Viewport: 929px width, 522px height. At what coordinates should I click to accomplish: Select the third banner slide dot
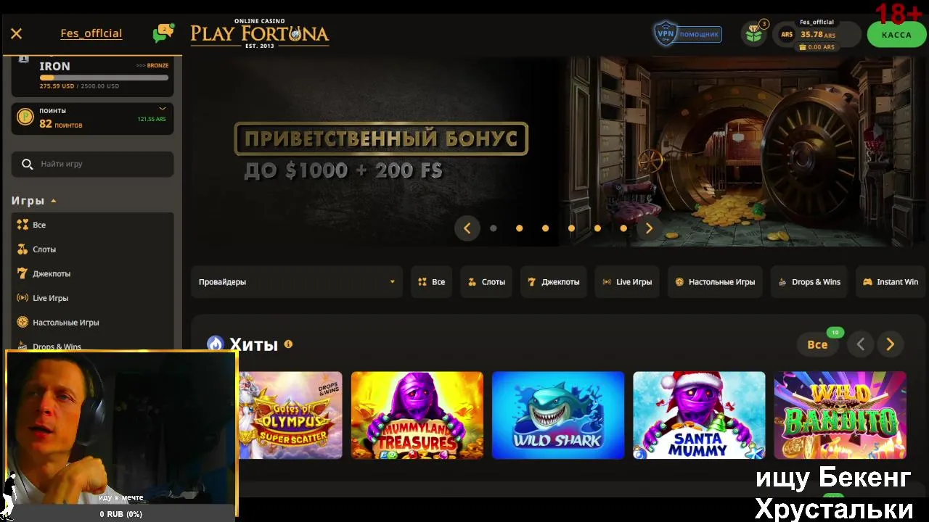tap(545, 228)
